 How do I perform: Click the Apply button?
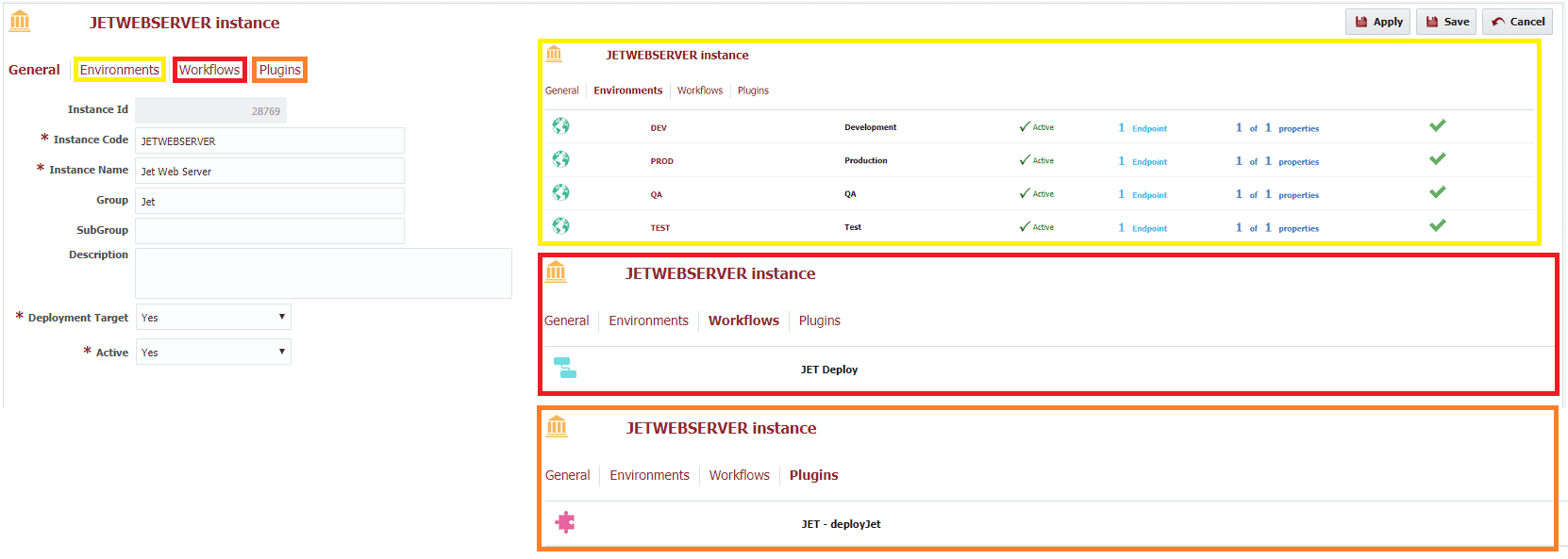(x=1377, y=22)
